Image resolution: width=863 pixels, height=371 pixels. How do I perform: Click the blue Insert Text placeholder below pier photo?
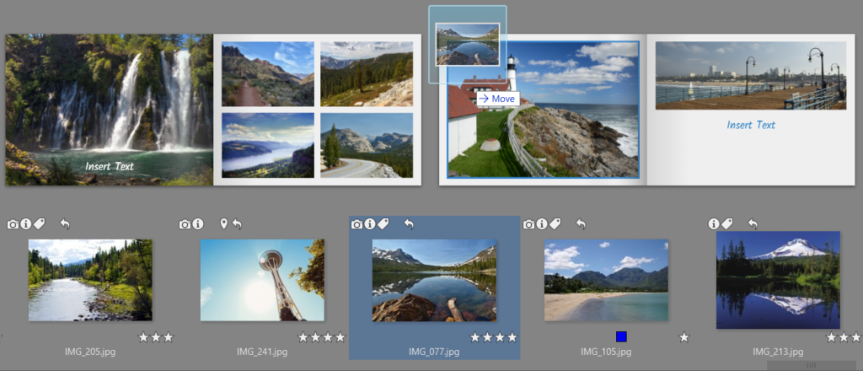coord(751,125)
